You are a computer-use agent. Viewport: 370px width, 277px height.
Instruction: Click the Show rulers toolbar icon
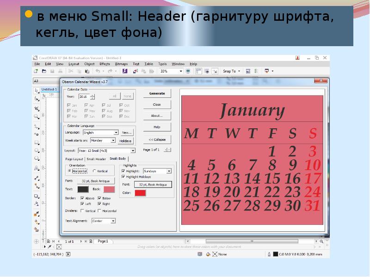coord(198,71)
